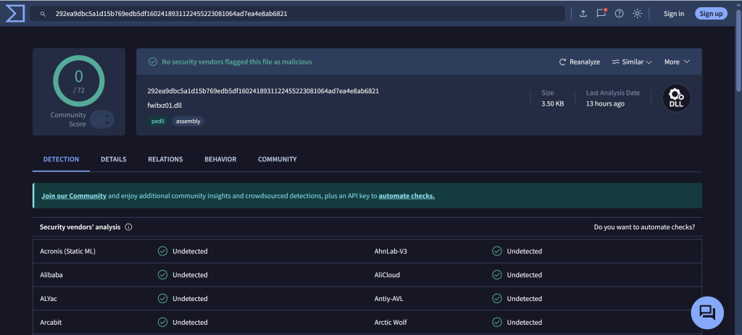Click the Arcabit undetected check icon
The image size is (742, 335).
coord(163,322)
